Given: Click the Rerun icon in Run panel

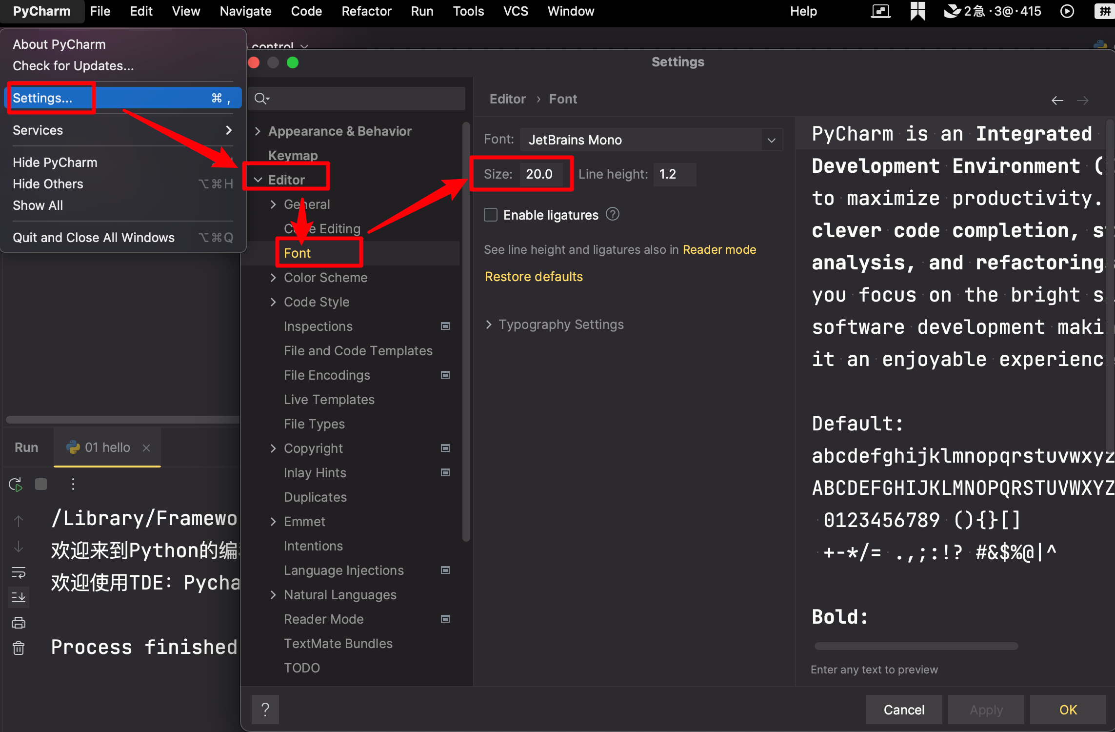Looking at the screenshot, I should coord(16,485).
